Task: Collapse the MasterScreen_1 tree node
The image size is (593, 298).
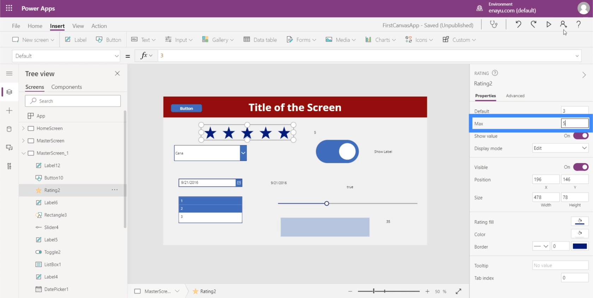Action: pyautogui.click(x=23, y=153)
